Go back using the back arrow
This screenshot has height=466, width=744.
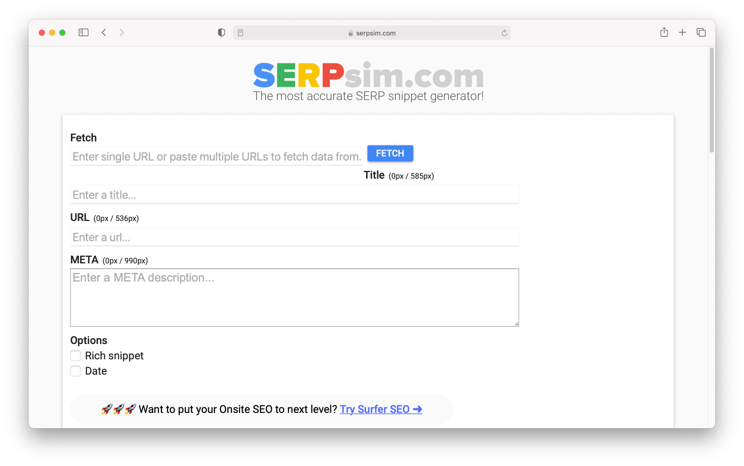tap(104, 33)
